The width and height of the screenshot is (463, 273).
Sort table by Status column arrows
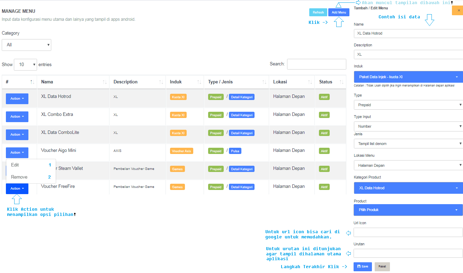341,82
